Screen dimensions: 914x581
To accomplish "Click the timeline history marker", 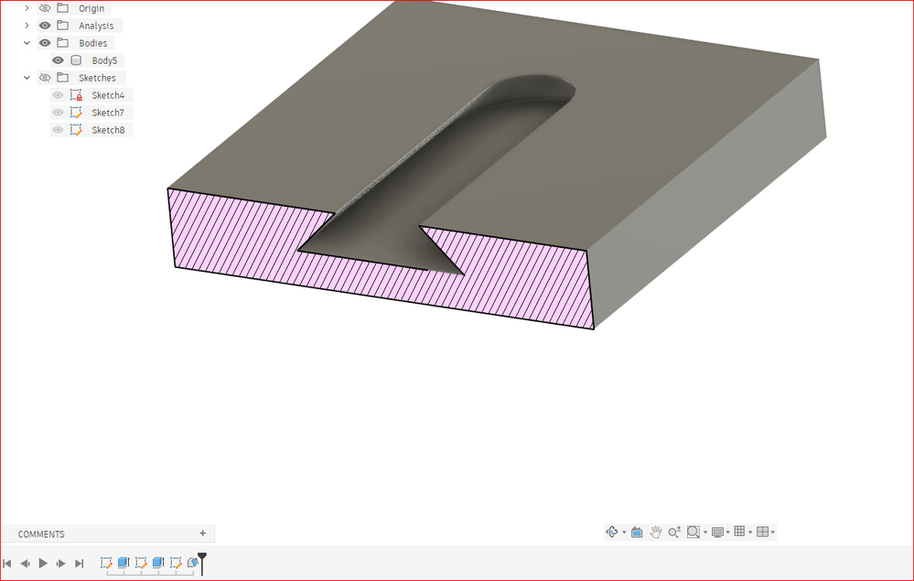I will (x=202, y=563).
